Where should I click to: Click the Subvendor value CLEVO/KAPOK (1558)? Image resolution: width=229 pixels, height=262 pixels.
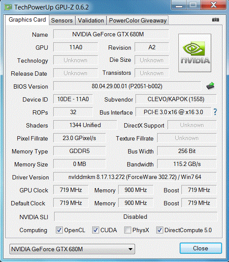(176, 99)
